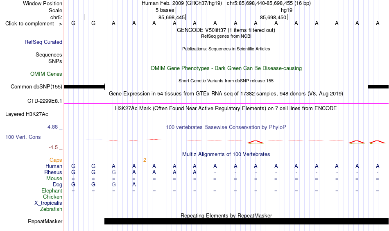Click the right-edge black dbSNP variant bar
Image resolution: width=389 pixels, height=231 pixels.
click(x=378, y=86)
